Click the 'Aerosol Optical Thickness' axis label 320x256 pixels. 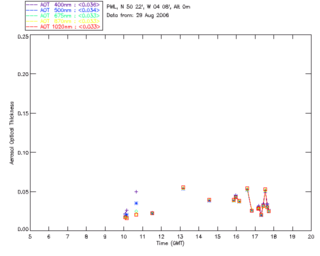[x=12, y=133]
